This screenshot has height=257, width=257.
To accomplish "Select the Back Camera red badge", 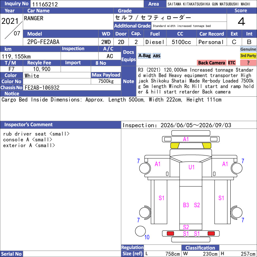I will (x=211, y=63).
